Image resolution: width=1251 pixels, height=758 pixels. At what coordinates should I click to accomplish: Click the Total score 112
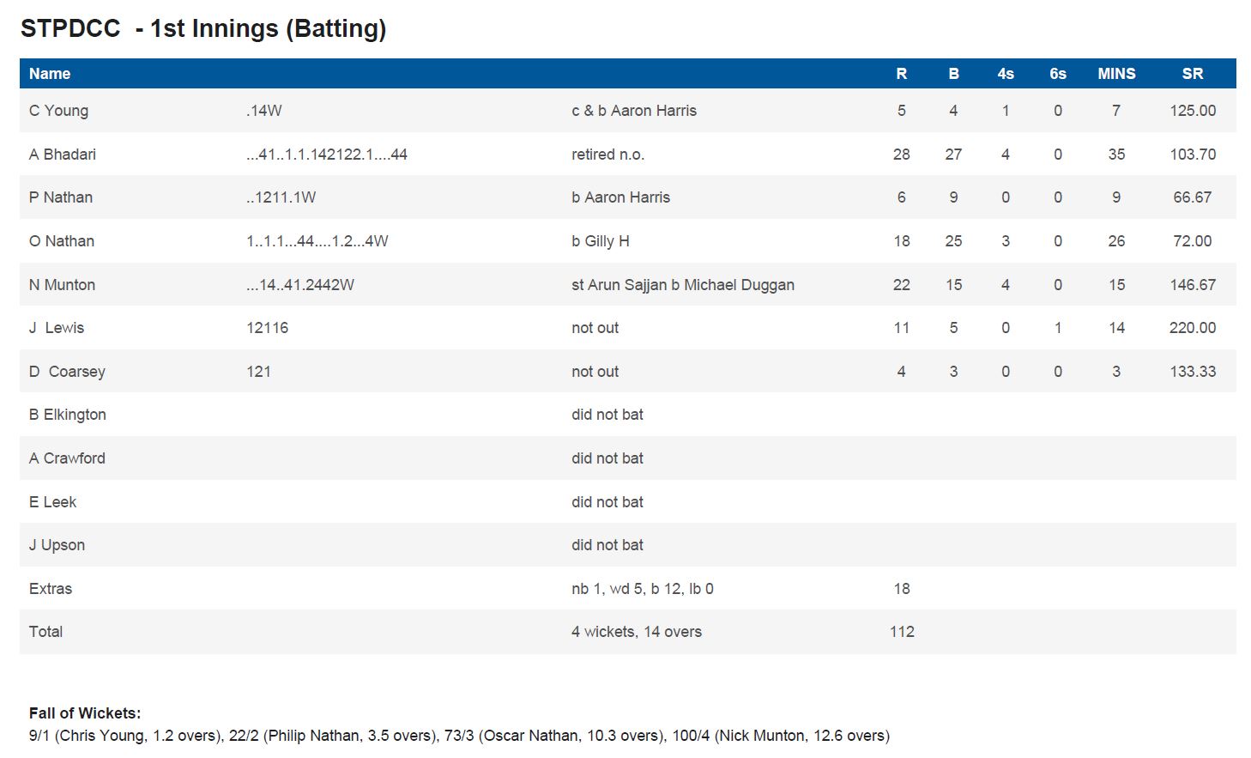click(x=902, y=632)
